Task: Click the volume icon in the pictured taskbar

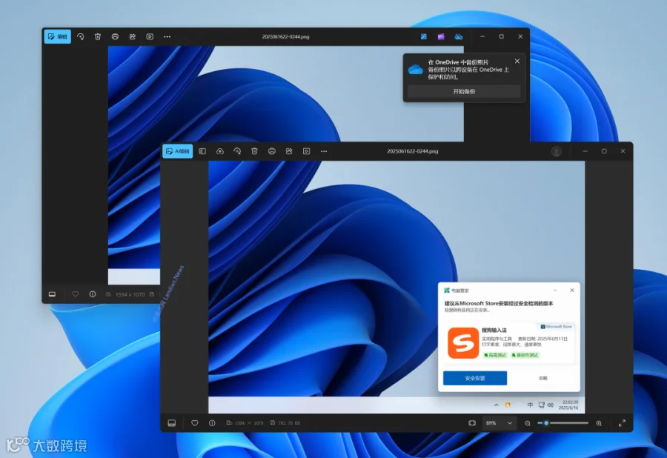Action: coord(551,405)
